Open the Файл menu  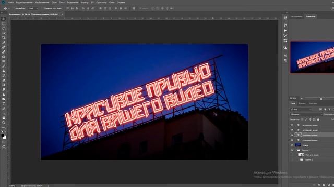coord(11,2)
